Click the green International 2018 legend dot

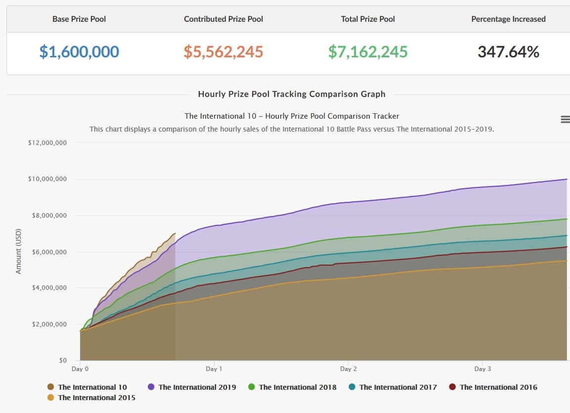(x=251, y=387)
